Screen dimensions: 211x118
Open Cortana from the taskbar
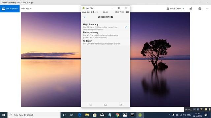(64, 115)
